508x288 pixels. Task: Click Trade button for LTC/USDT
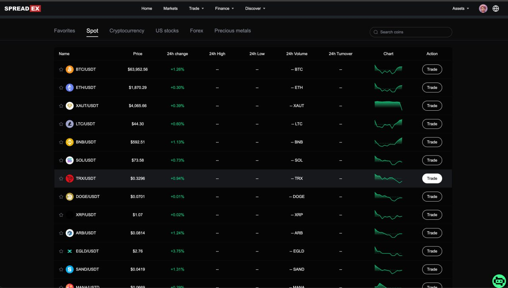[x=432, y=124]
